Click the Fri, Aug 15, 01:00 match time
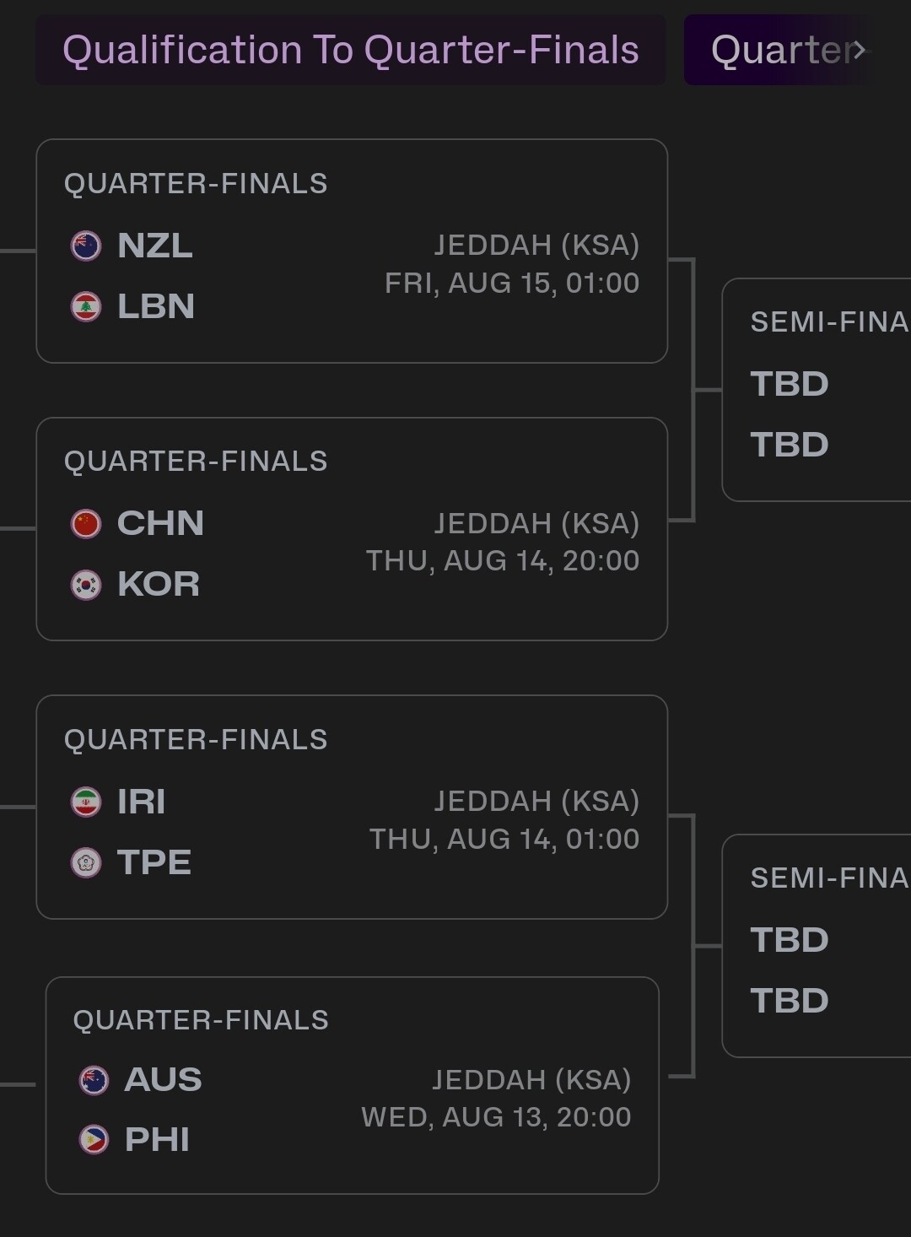 [512, 283]
